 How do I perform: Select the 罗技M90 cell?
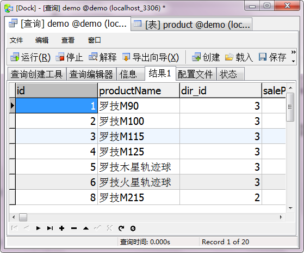point(139,106)
